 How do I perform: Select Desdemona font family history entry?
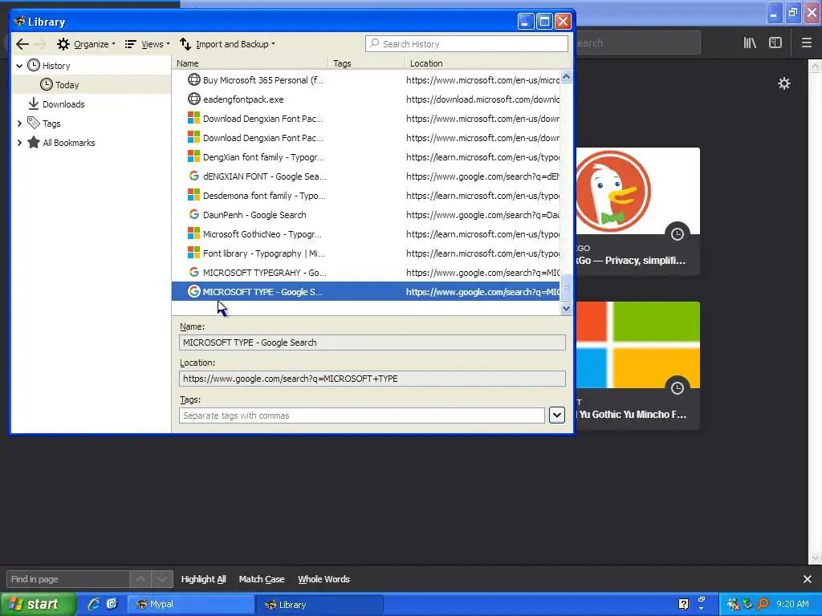(x=366, y=196)
